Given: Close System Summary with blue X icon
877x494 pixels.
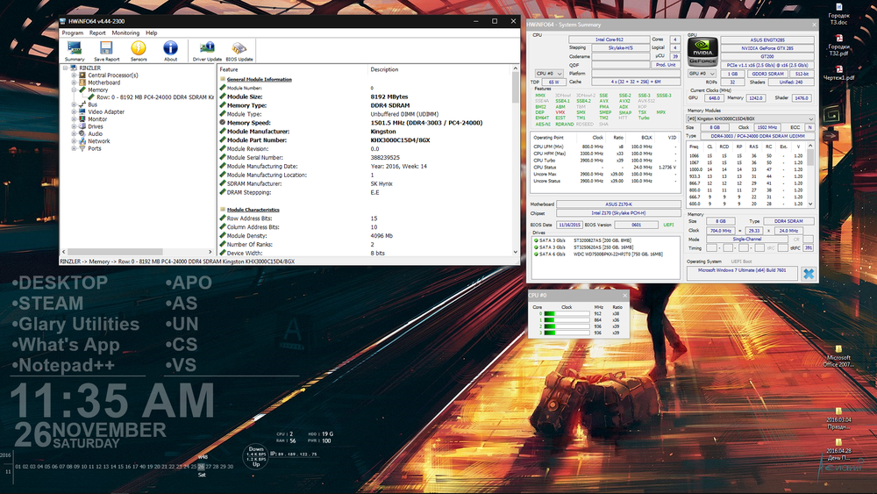Looking at the screenshot, I should point(808,274).
